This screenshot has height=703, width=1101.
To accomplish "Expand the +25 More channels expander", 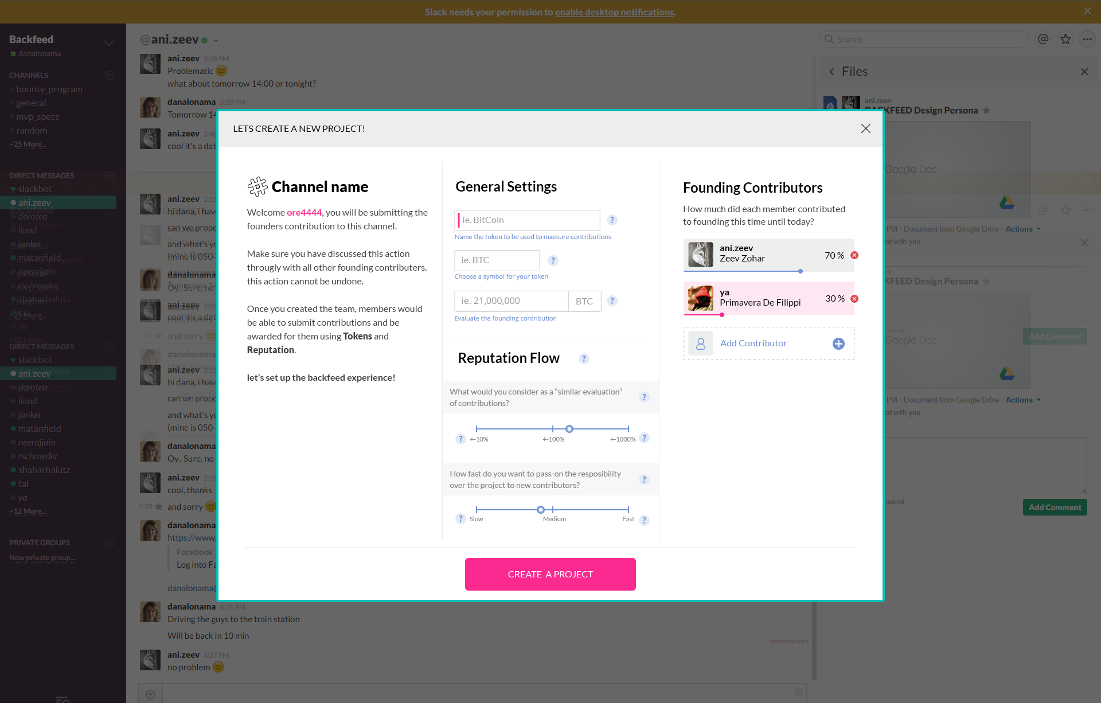I will (28, 144).
